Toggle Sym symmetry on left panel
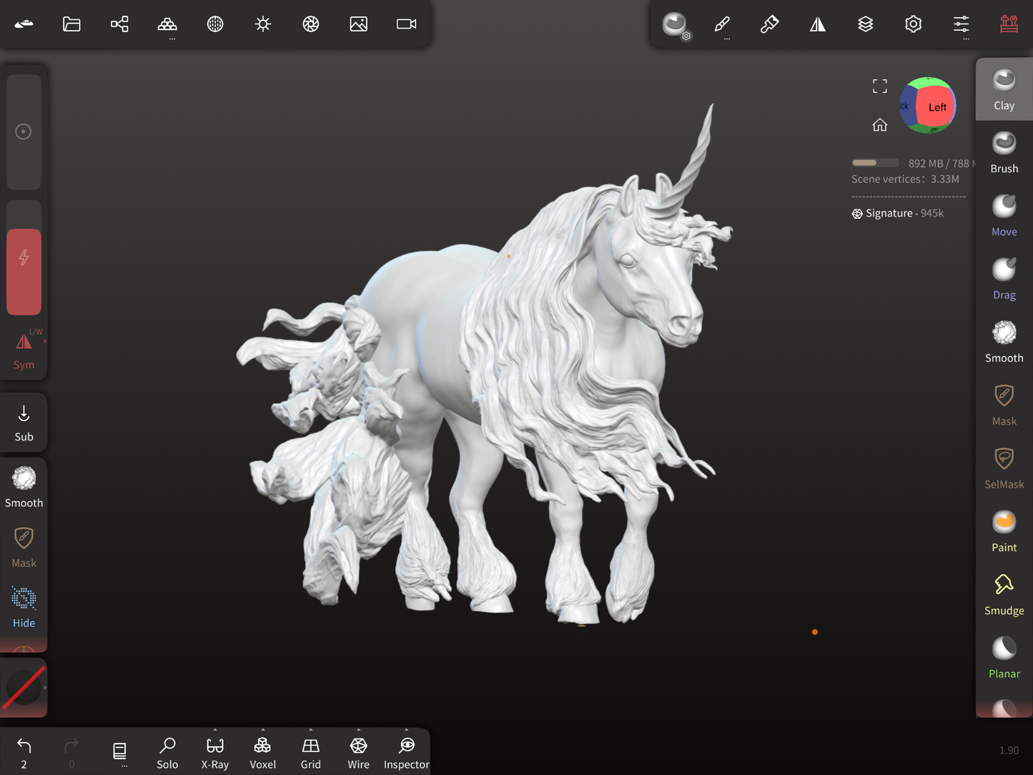The image size is (1033, 775). click(24, 350)
